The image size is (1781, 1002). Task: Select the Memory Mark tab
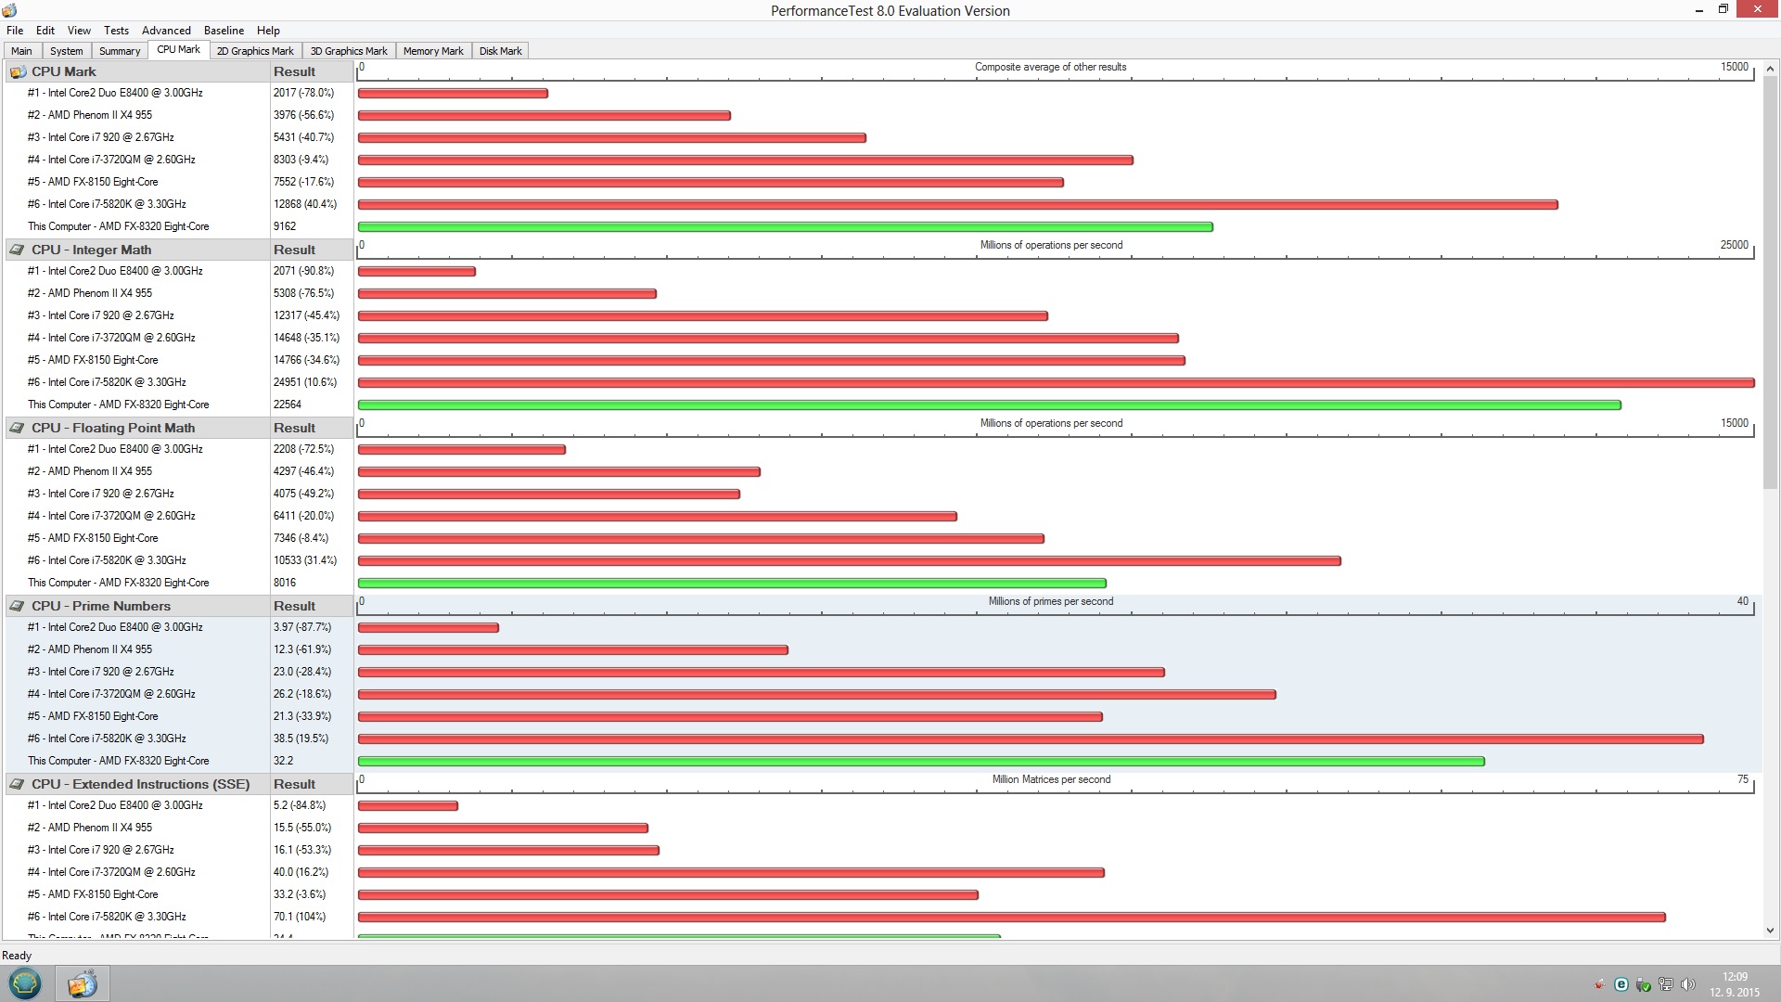[433, 51]
